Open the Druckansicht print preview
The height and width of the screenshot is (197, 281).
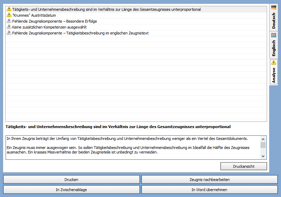click(243, 166)
